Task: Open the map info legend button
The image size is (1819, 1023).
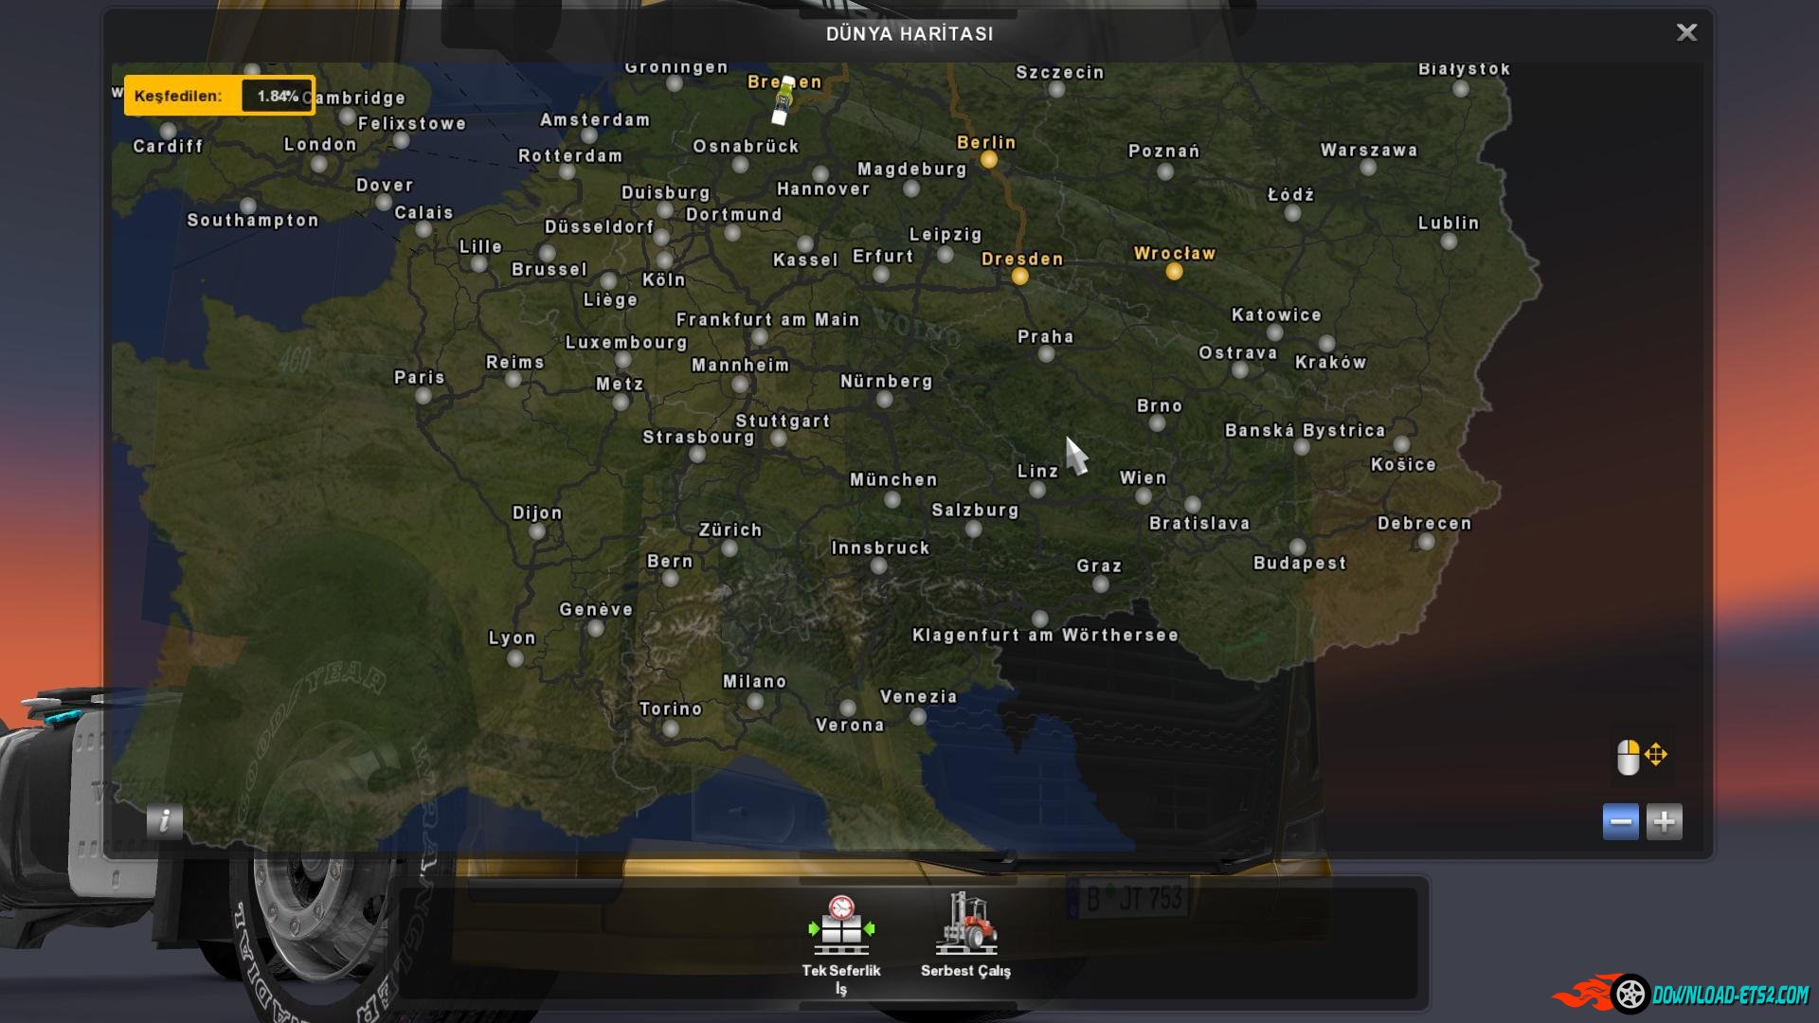Action: click(165, 820)
